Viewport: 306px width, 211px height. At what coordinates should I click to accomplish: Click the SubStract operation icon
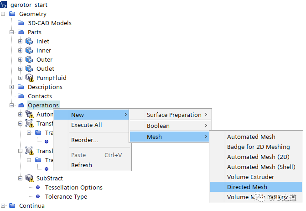pyautogui.click(x=29, y=179)
